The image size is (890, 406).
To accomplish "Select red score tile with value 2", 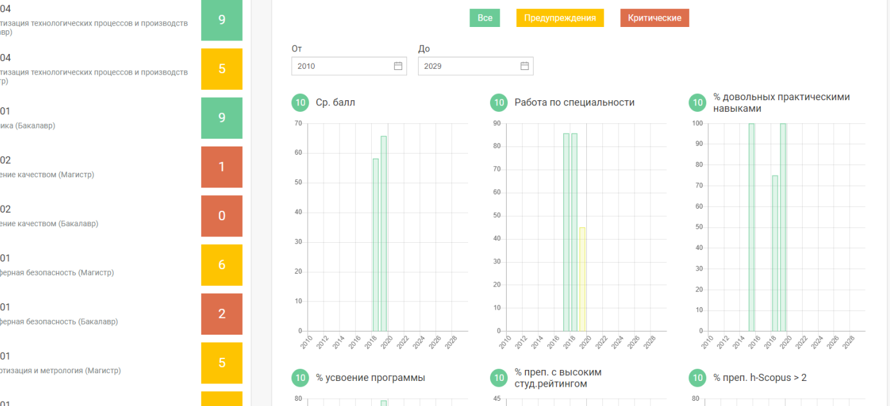I will tap(222, 314).
